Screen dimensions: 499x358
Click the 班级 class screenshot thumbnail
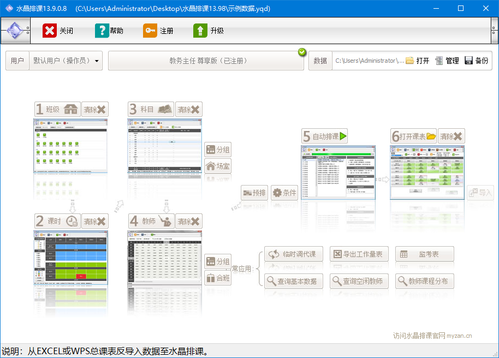coord(71,146)
